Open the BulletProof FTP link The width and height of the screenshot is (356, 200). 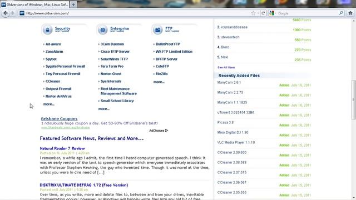pyautogui.click(x=168, y=44)
